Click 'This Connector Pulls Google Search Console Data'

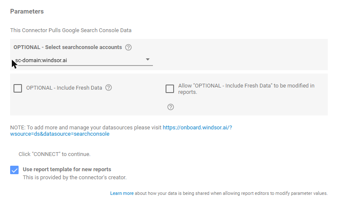71,30
